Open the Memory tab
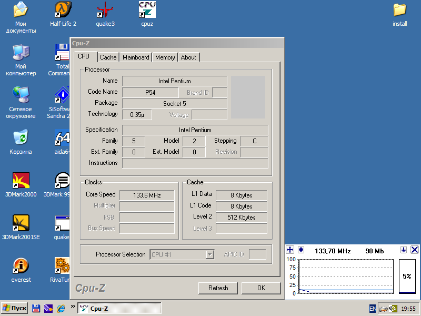This screenshot has height=316, width=421. (x=165, y=57)
